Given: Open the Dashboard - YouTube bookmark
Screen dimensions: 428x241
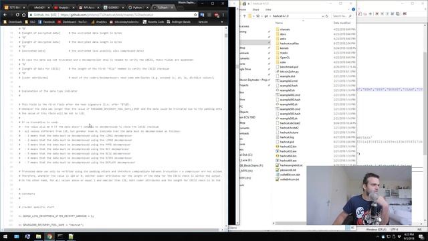Looking at the screenshot, I should click(72, 22).
